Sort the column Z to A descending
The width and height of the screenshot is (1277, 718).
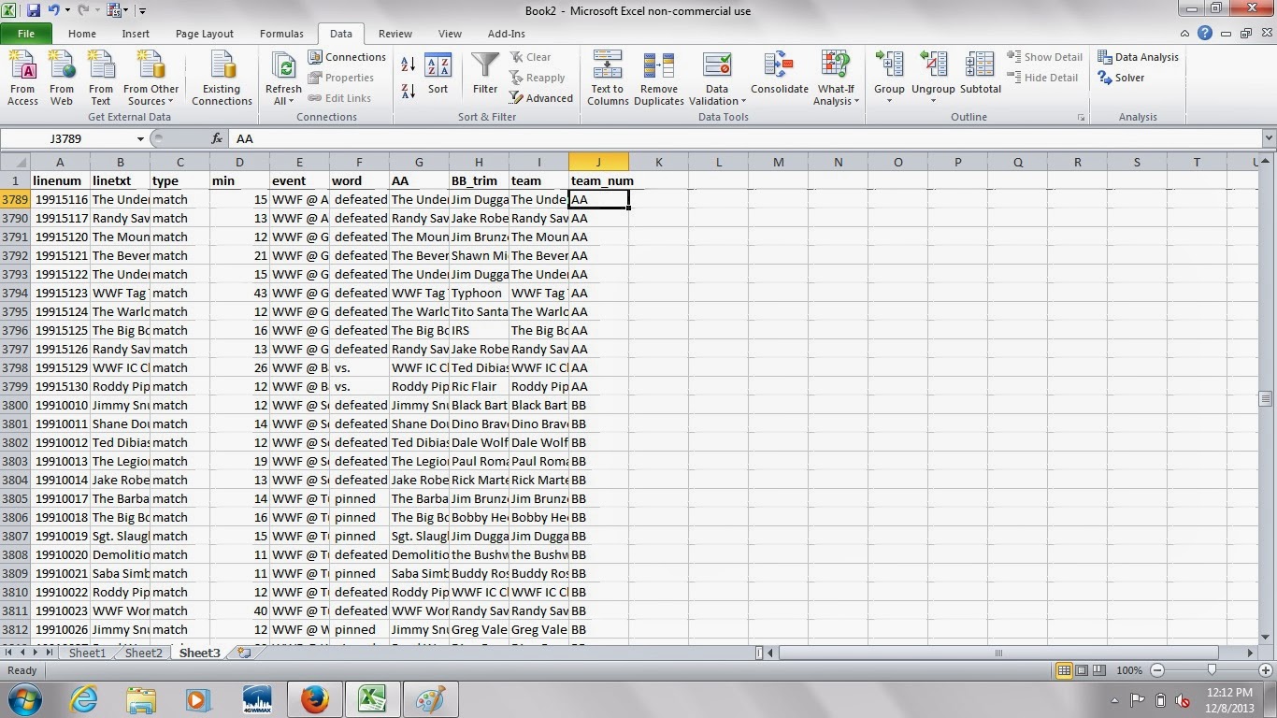408,91
